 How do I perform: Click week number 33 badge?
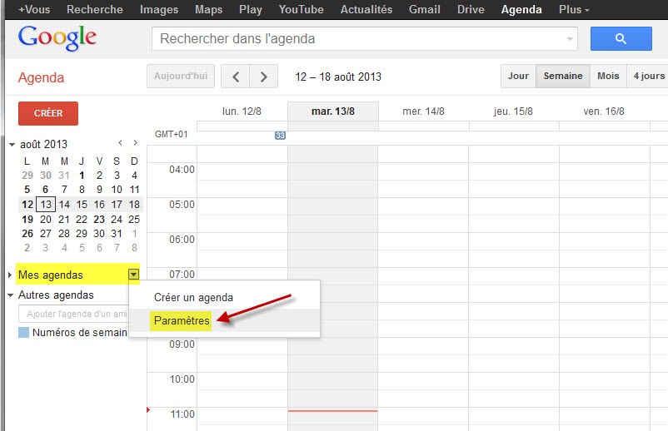point(280,136)
